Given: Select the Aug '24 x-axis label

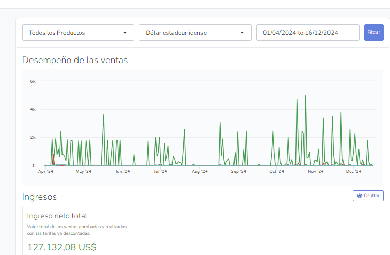Looking at the screenshot, I should click(199, 171).
